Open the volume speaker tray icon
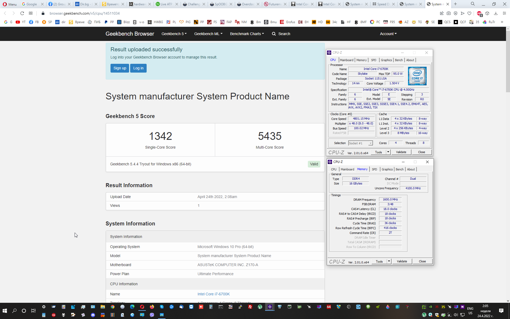Viewport: 510px width, 319px height. (456, 315)
